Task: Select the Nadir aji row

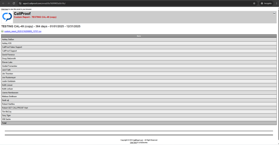Action: [139, 100]
